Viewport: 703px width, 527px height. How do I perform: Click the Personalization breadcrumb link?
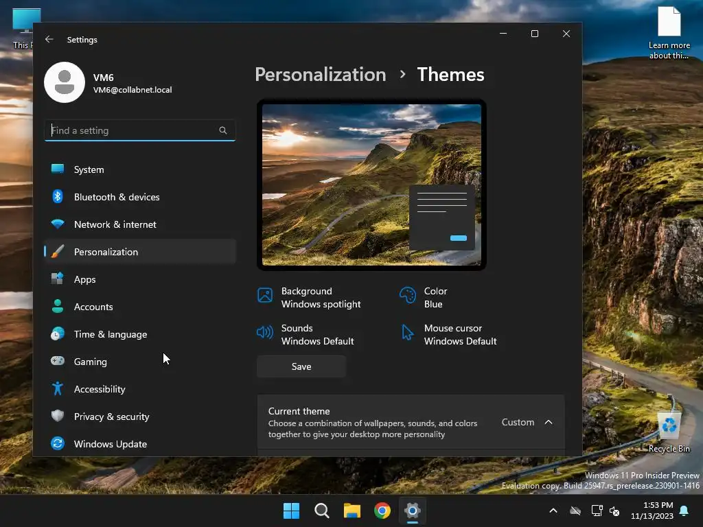pos(320,74)
